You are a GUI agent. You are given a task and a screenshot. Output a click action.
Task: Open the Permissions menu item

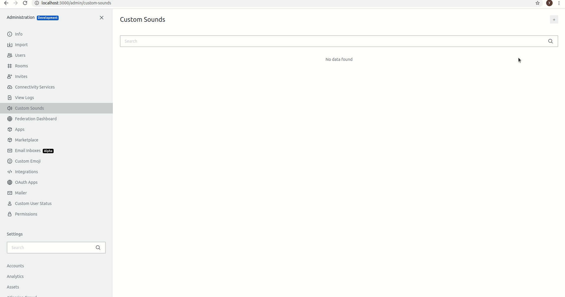[56, 214]
